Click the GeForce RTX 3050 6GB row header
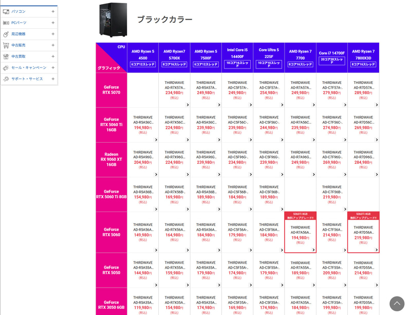Viewport: 411px width, 315px height. pos(111,302)
